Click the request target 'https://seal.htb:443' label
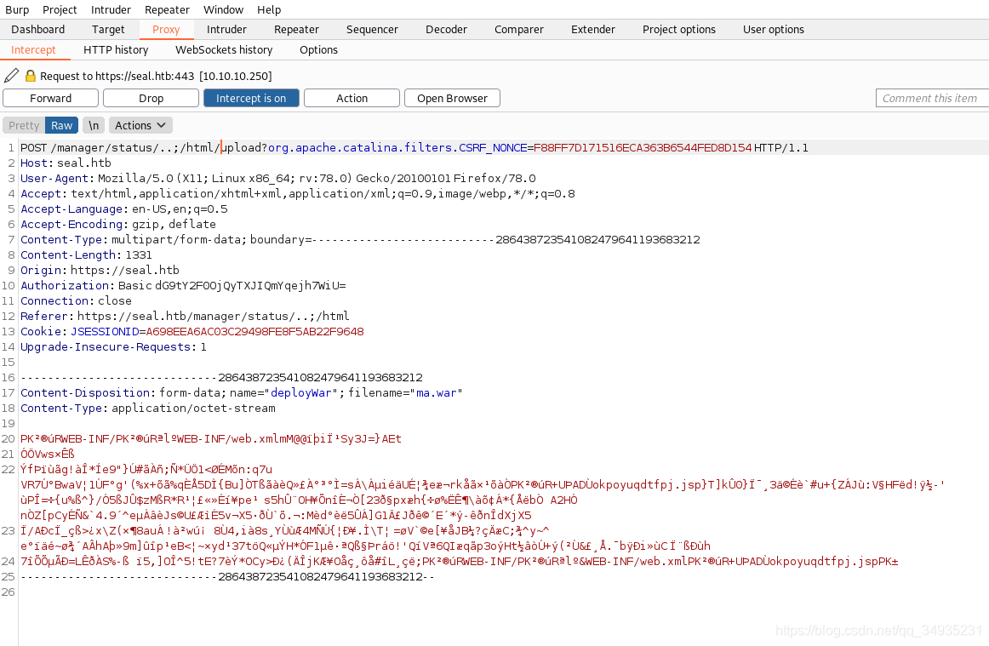 tap(145, 76)
